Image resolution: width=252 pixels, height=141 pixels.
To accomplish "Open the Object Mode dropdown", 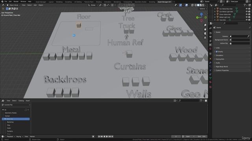I will pos(13,5).
